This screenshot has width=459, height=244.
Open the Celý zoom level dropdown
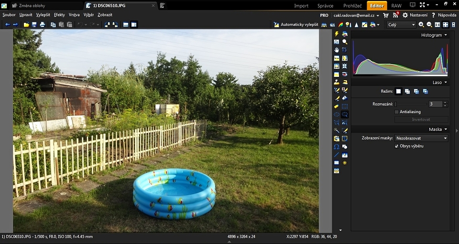[401, 25]
